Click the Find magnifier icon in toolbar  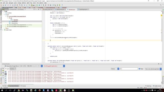click(x=20, y=5)
